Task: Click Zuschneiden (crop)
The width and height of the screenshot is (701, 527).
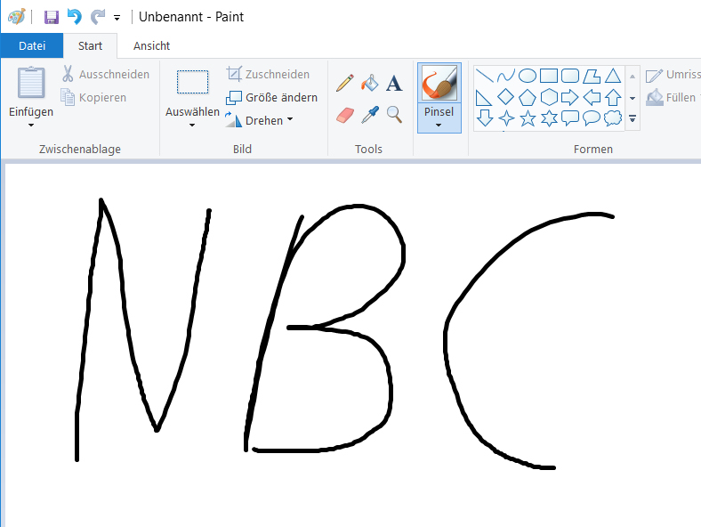Action: coord(268,74)
